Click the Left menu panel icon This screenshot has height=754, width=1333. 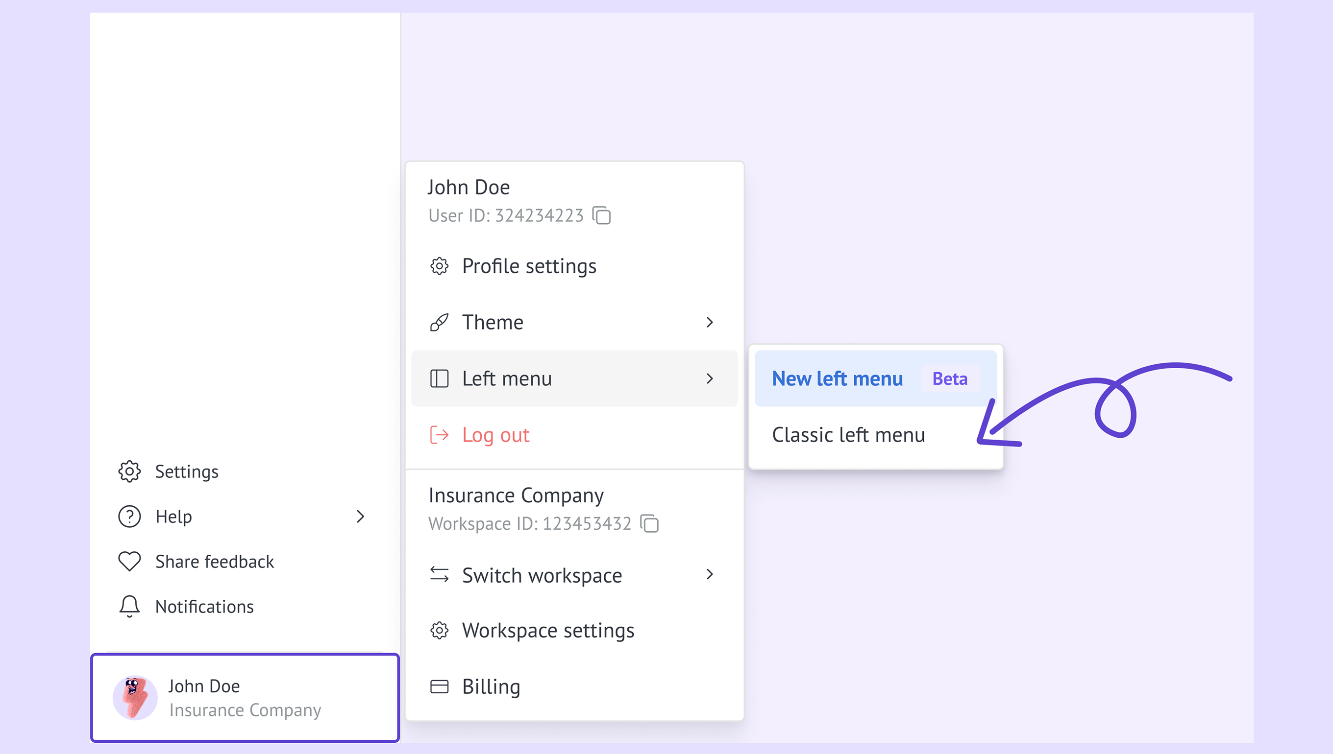click(x=439, y=378)
